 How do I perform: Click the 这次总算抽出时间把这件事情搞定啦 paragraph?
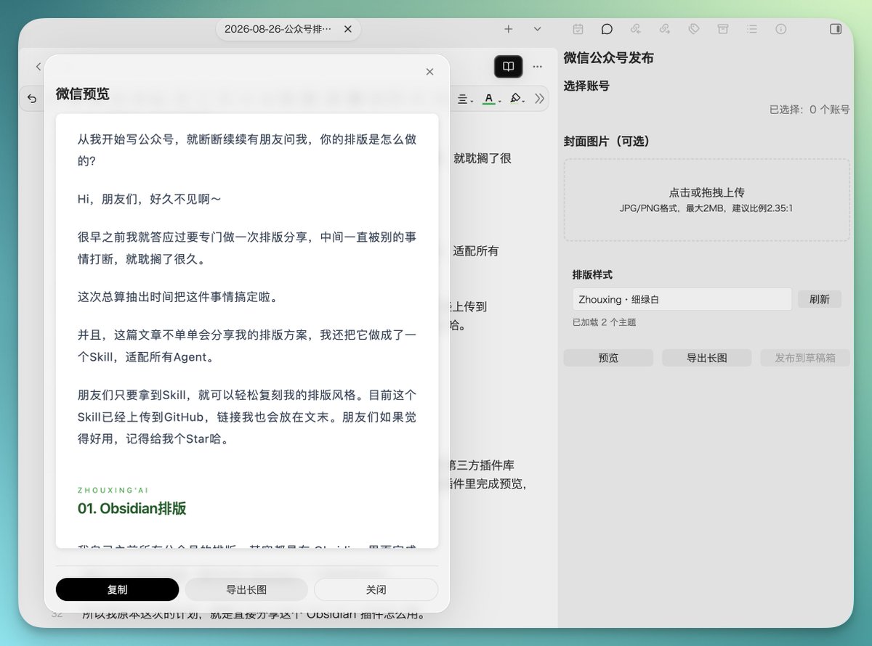point(178,297)
